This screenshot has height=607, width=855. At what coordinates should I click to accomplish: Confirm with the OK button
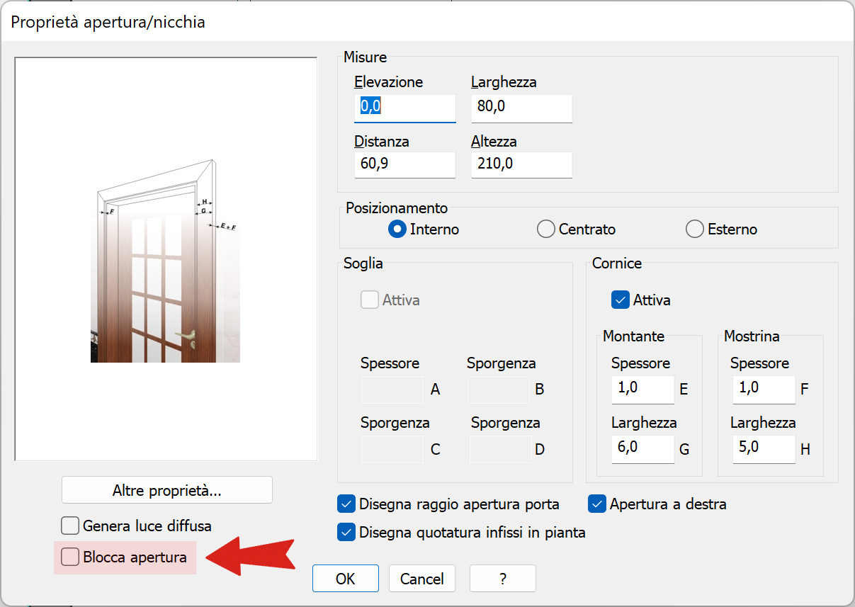(x=346, y=579)
